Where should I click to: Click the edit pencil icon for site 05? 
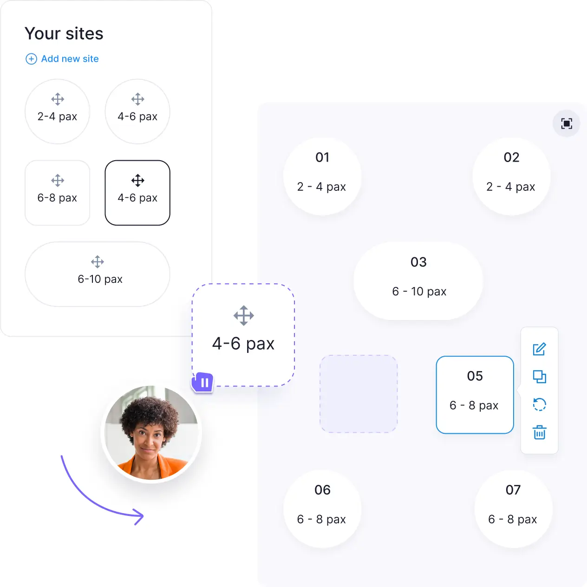coord(539,349)
